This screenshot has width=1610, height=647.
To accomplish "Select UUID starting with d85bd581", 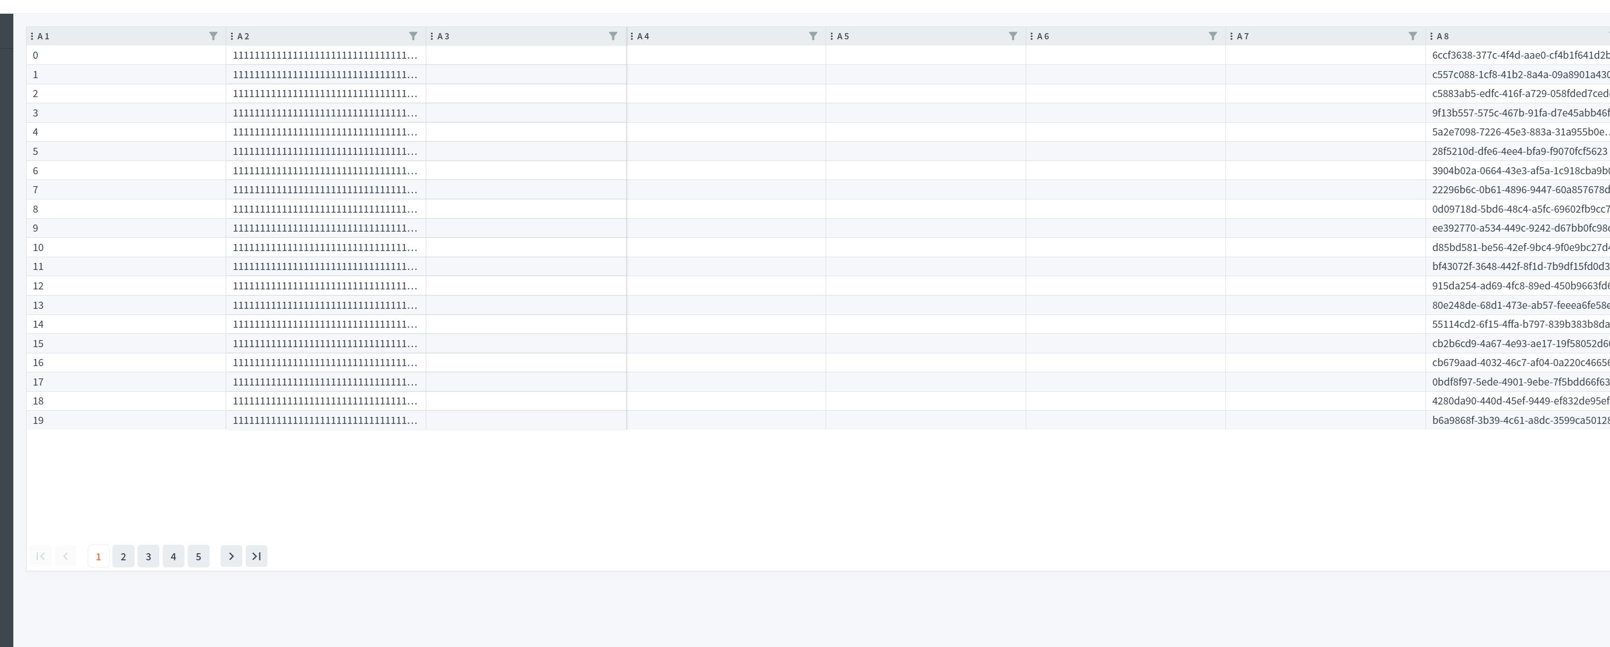I will (x=1521, y=247).
